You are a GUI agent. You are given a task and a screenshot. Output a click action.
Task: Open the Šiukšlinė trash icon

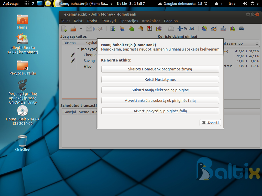point(23,141)
